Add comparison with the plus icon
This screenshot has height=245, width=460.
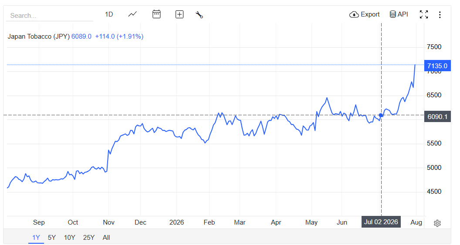pyautogui.click(x=179, y=14)
